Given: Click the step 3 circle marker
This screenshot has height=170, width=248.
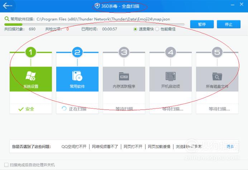Looking at the screenshot, I should pyautogui.click(x=124, y=52).
